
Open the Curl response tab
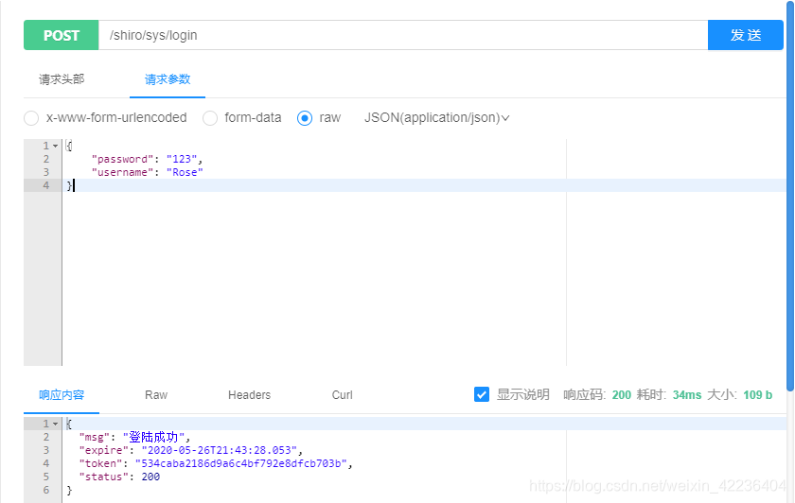point(343,395)
